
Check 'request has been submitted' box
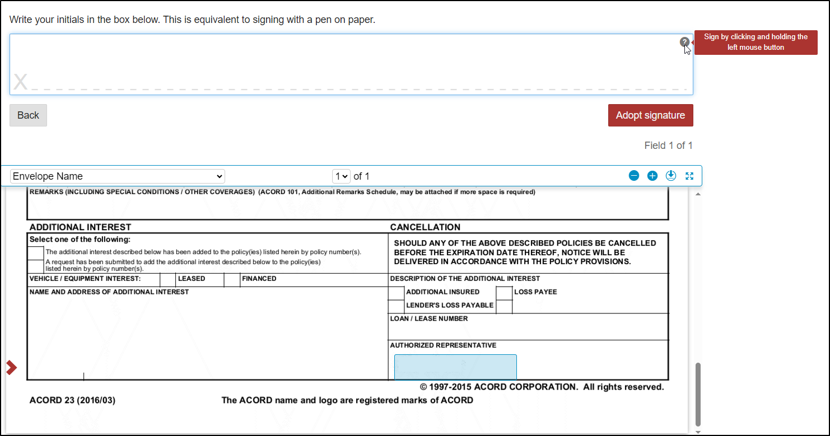coord(36,266)
